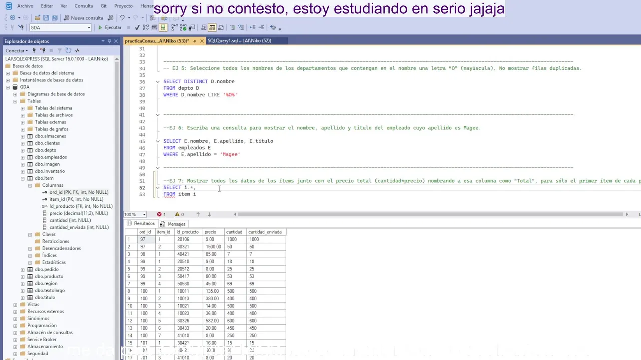Open the Proyecto menu
Viewport: 641px width, 360px height.
(x=123, y=6)
